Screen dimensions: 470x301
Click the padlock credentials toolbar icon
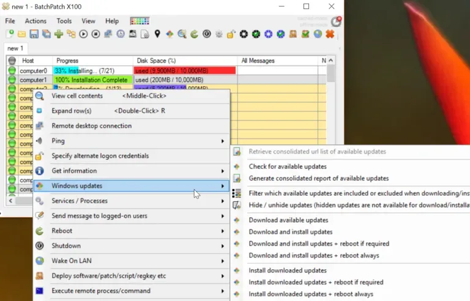[231, 34]
